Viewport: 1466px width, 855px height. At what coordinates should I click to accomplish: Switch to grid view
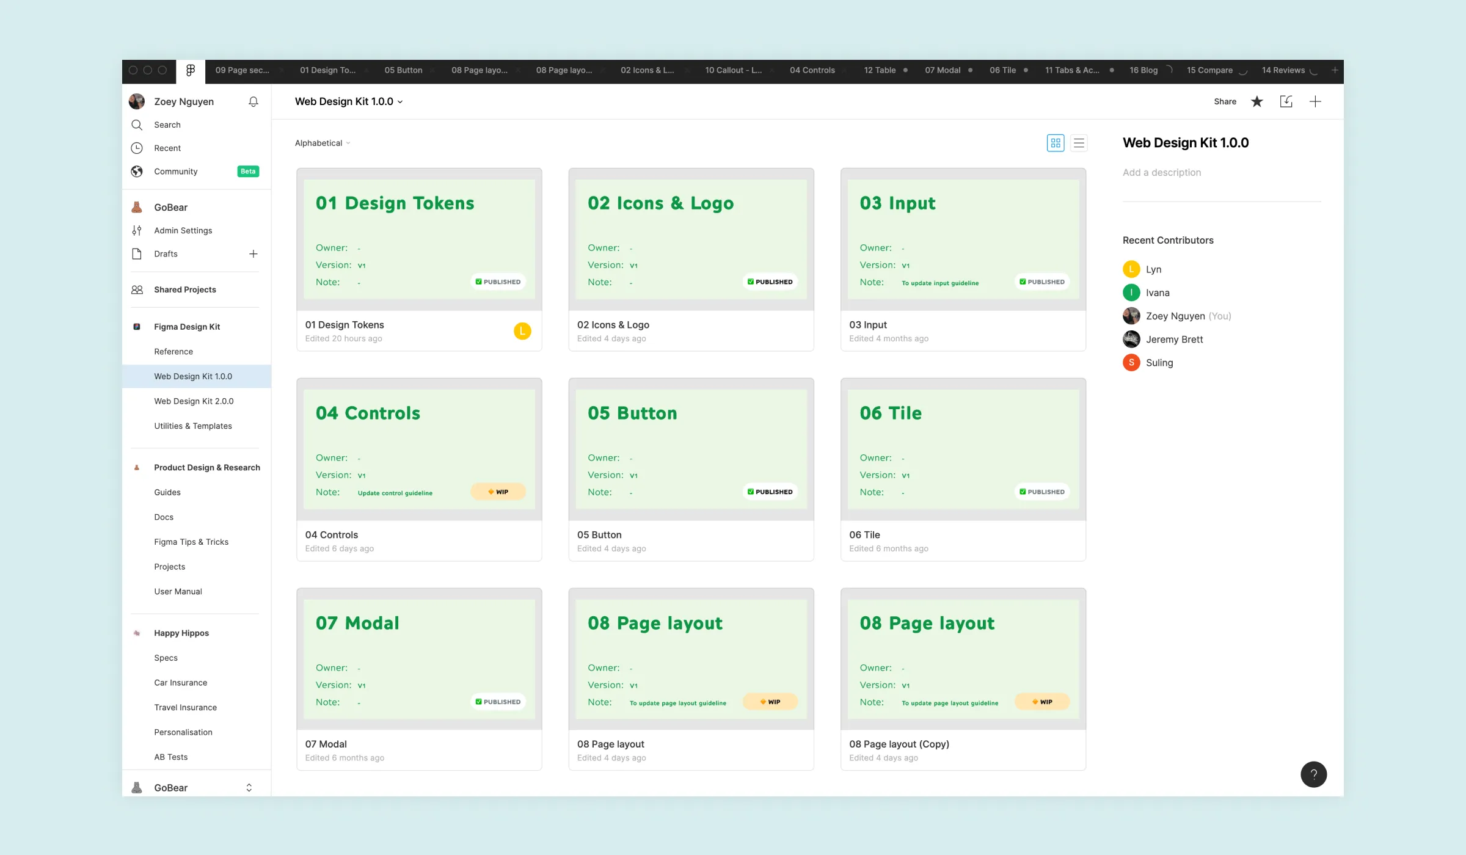1056,143
